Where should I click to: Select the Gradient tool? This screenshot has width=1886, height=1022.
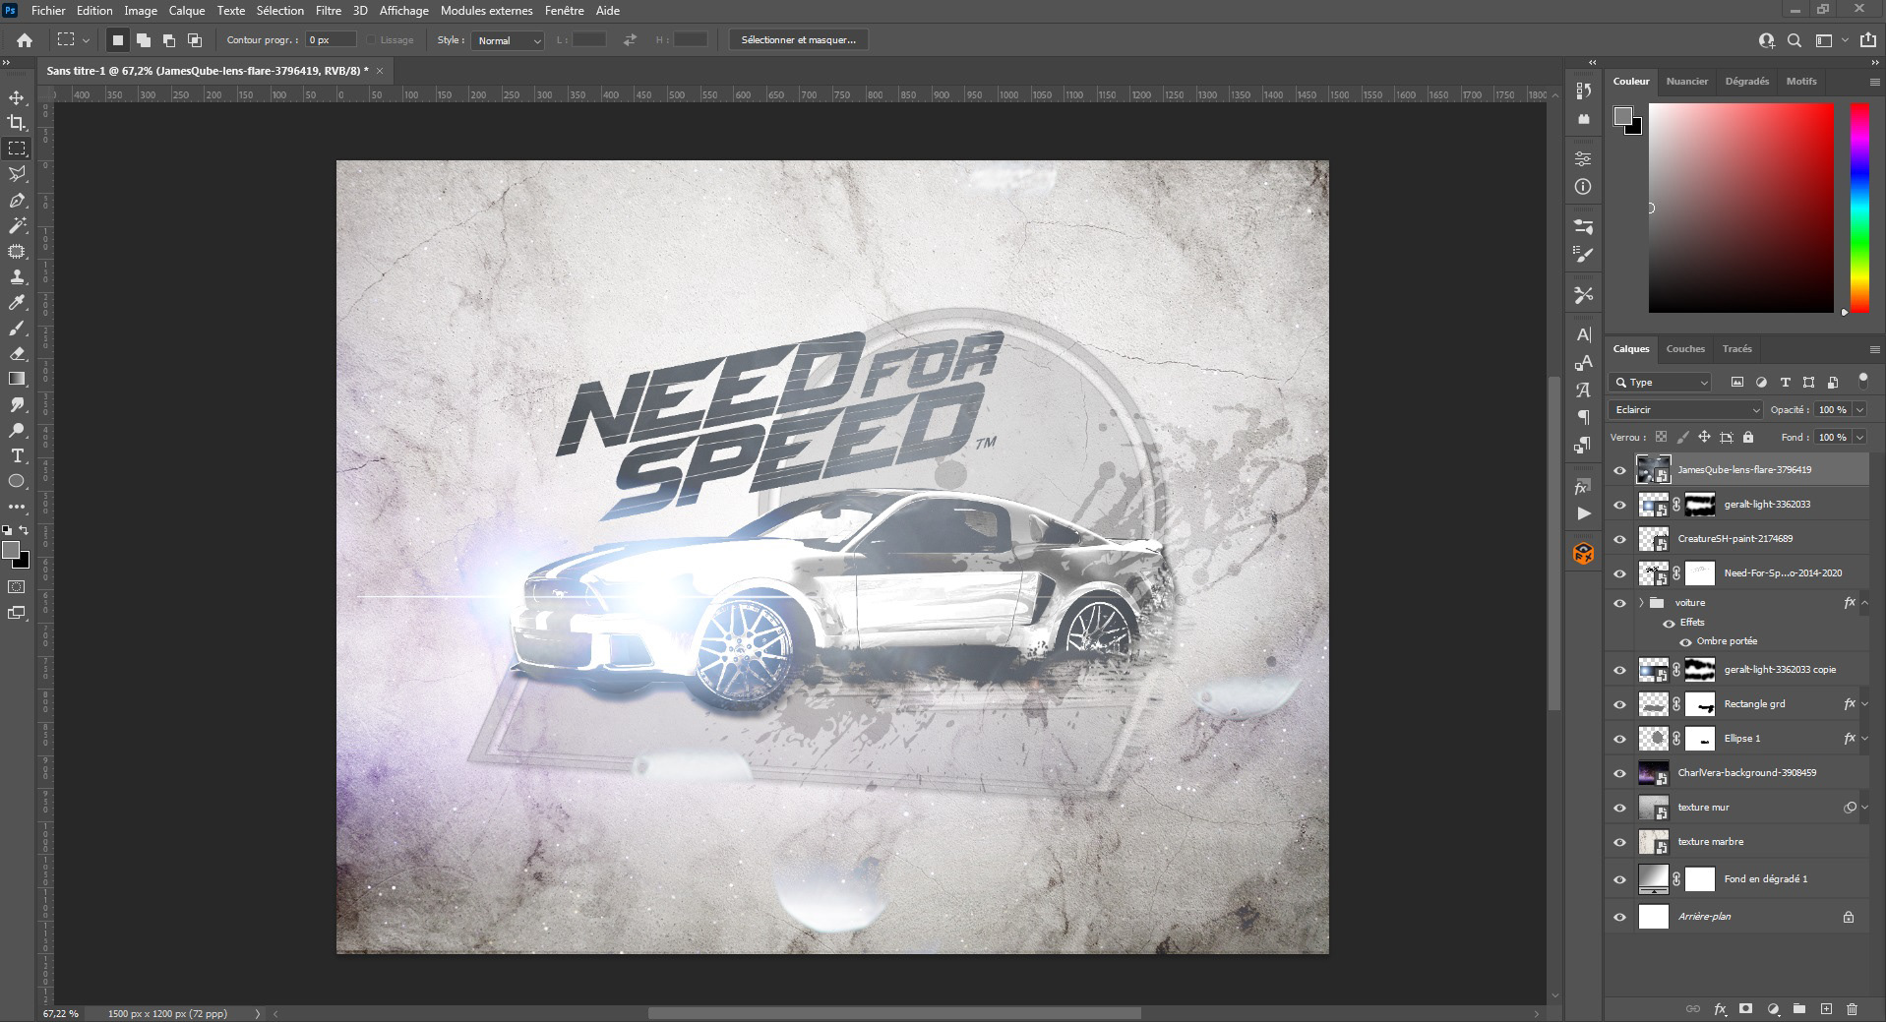tap(17, 379)
